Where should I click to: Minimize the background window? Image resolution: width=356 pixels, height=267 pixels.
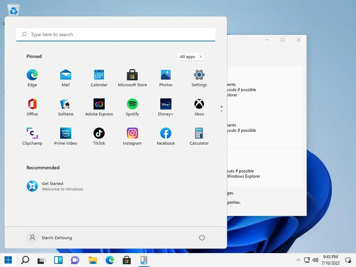267,40
